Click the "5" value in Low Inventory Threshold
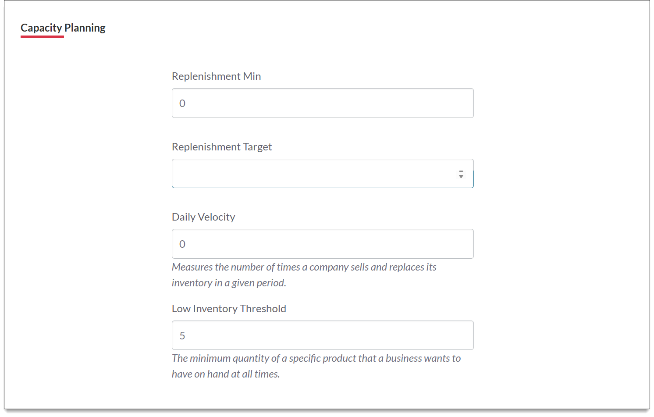 [x=182, y=336]
